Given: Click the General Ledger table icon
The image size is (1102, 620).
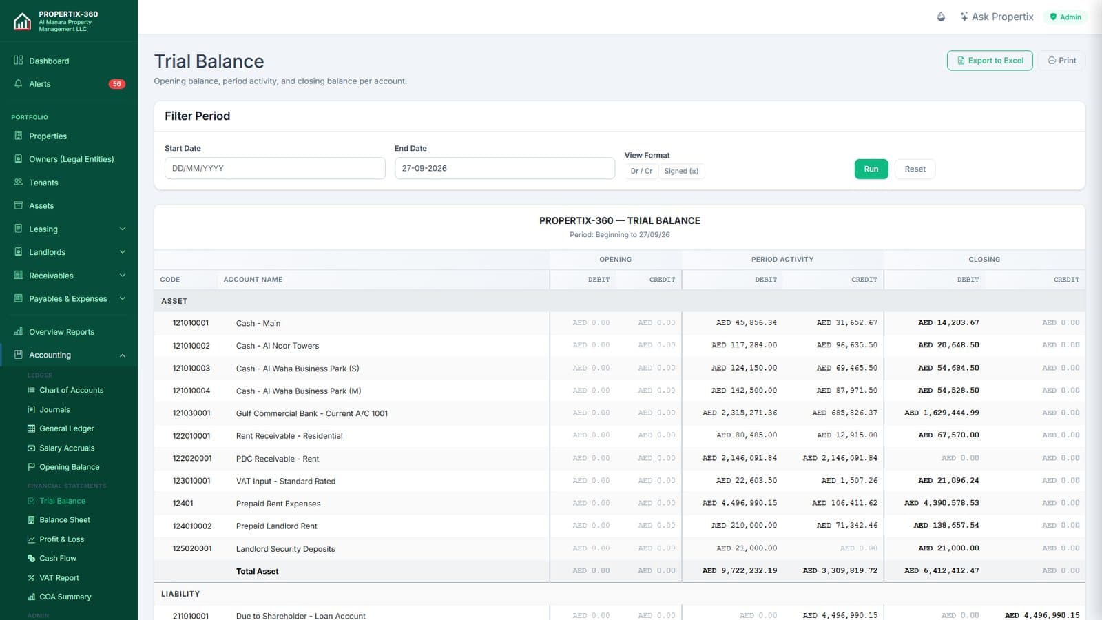Looking at the screenshot, I should coord(31,428).
